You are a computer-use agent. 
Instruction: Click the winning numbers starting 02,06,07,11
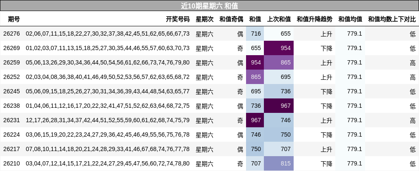coord(108,34)
